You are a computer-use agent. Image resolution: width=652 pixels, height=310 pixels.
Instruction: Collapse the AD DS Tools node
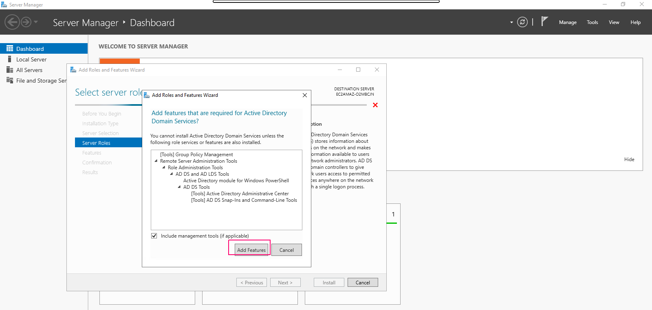pos(179,187)
